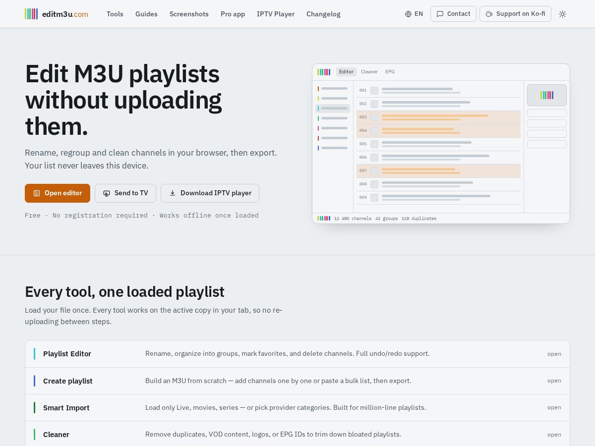This screenshot has height=446, width=595.
Task: Click the download arrow icon
Action: pyautogui.click(x=173, y=193)
